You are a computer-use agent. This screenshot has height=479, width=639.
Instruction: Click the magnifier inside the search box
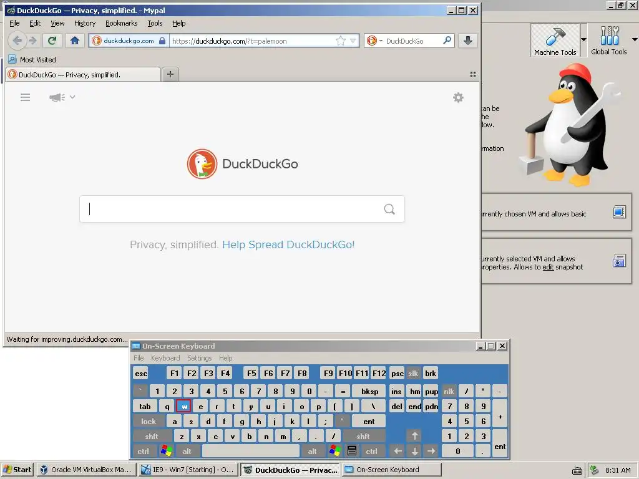coord(389,209)
